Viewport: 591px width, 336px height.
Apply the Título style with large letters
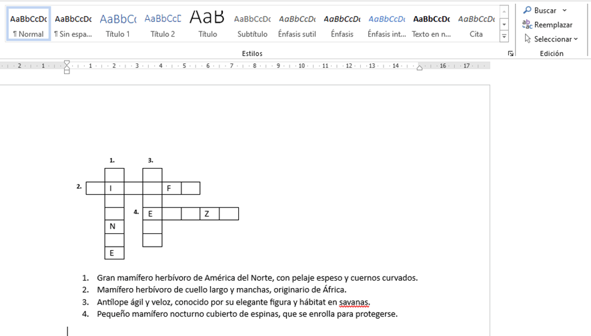207,24
